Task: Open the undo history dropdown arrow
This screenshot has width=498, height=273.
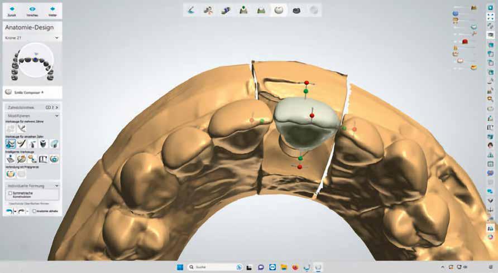Action: pos(15,211)
